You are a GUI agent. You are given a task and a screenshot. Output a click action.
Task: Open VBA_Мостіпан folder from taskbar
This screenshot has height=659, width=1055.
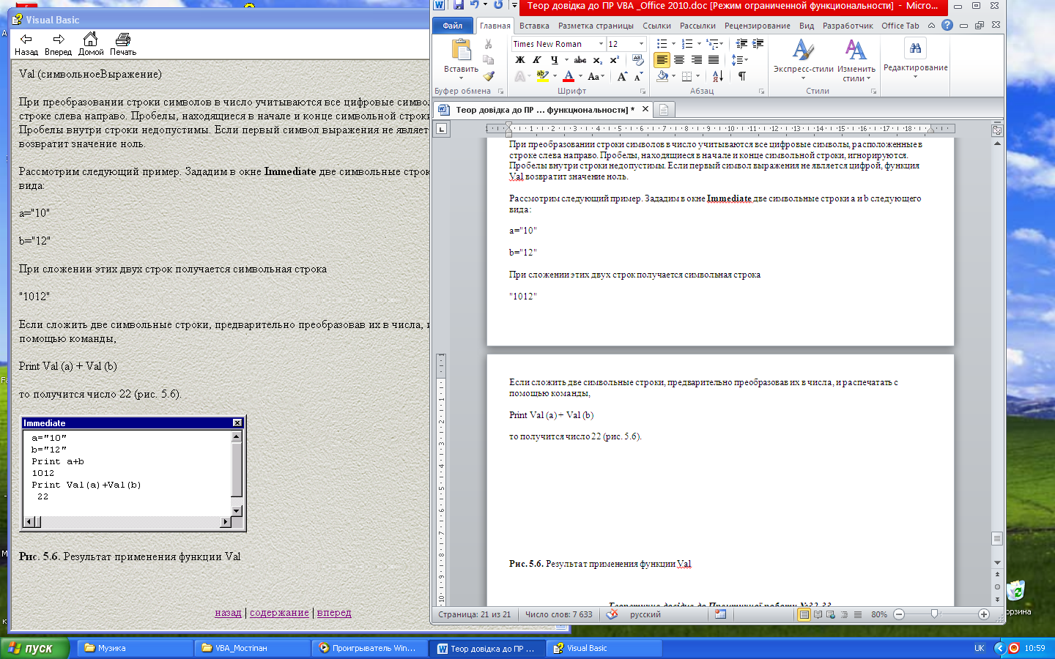[x=253, y=648]
